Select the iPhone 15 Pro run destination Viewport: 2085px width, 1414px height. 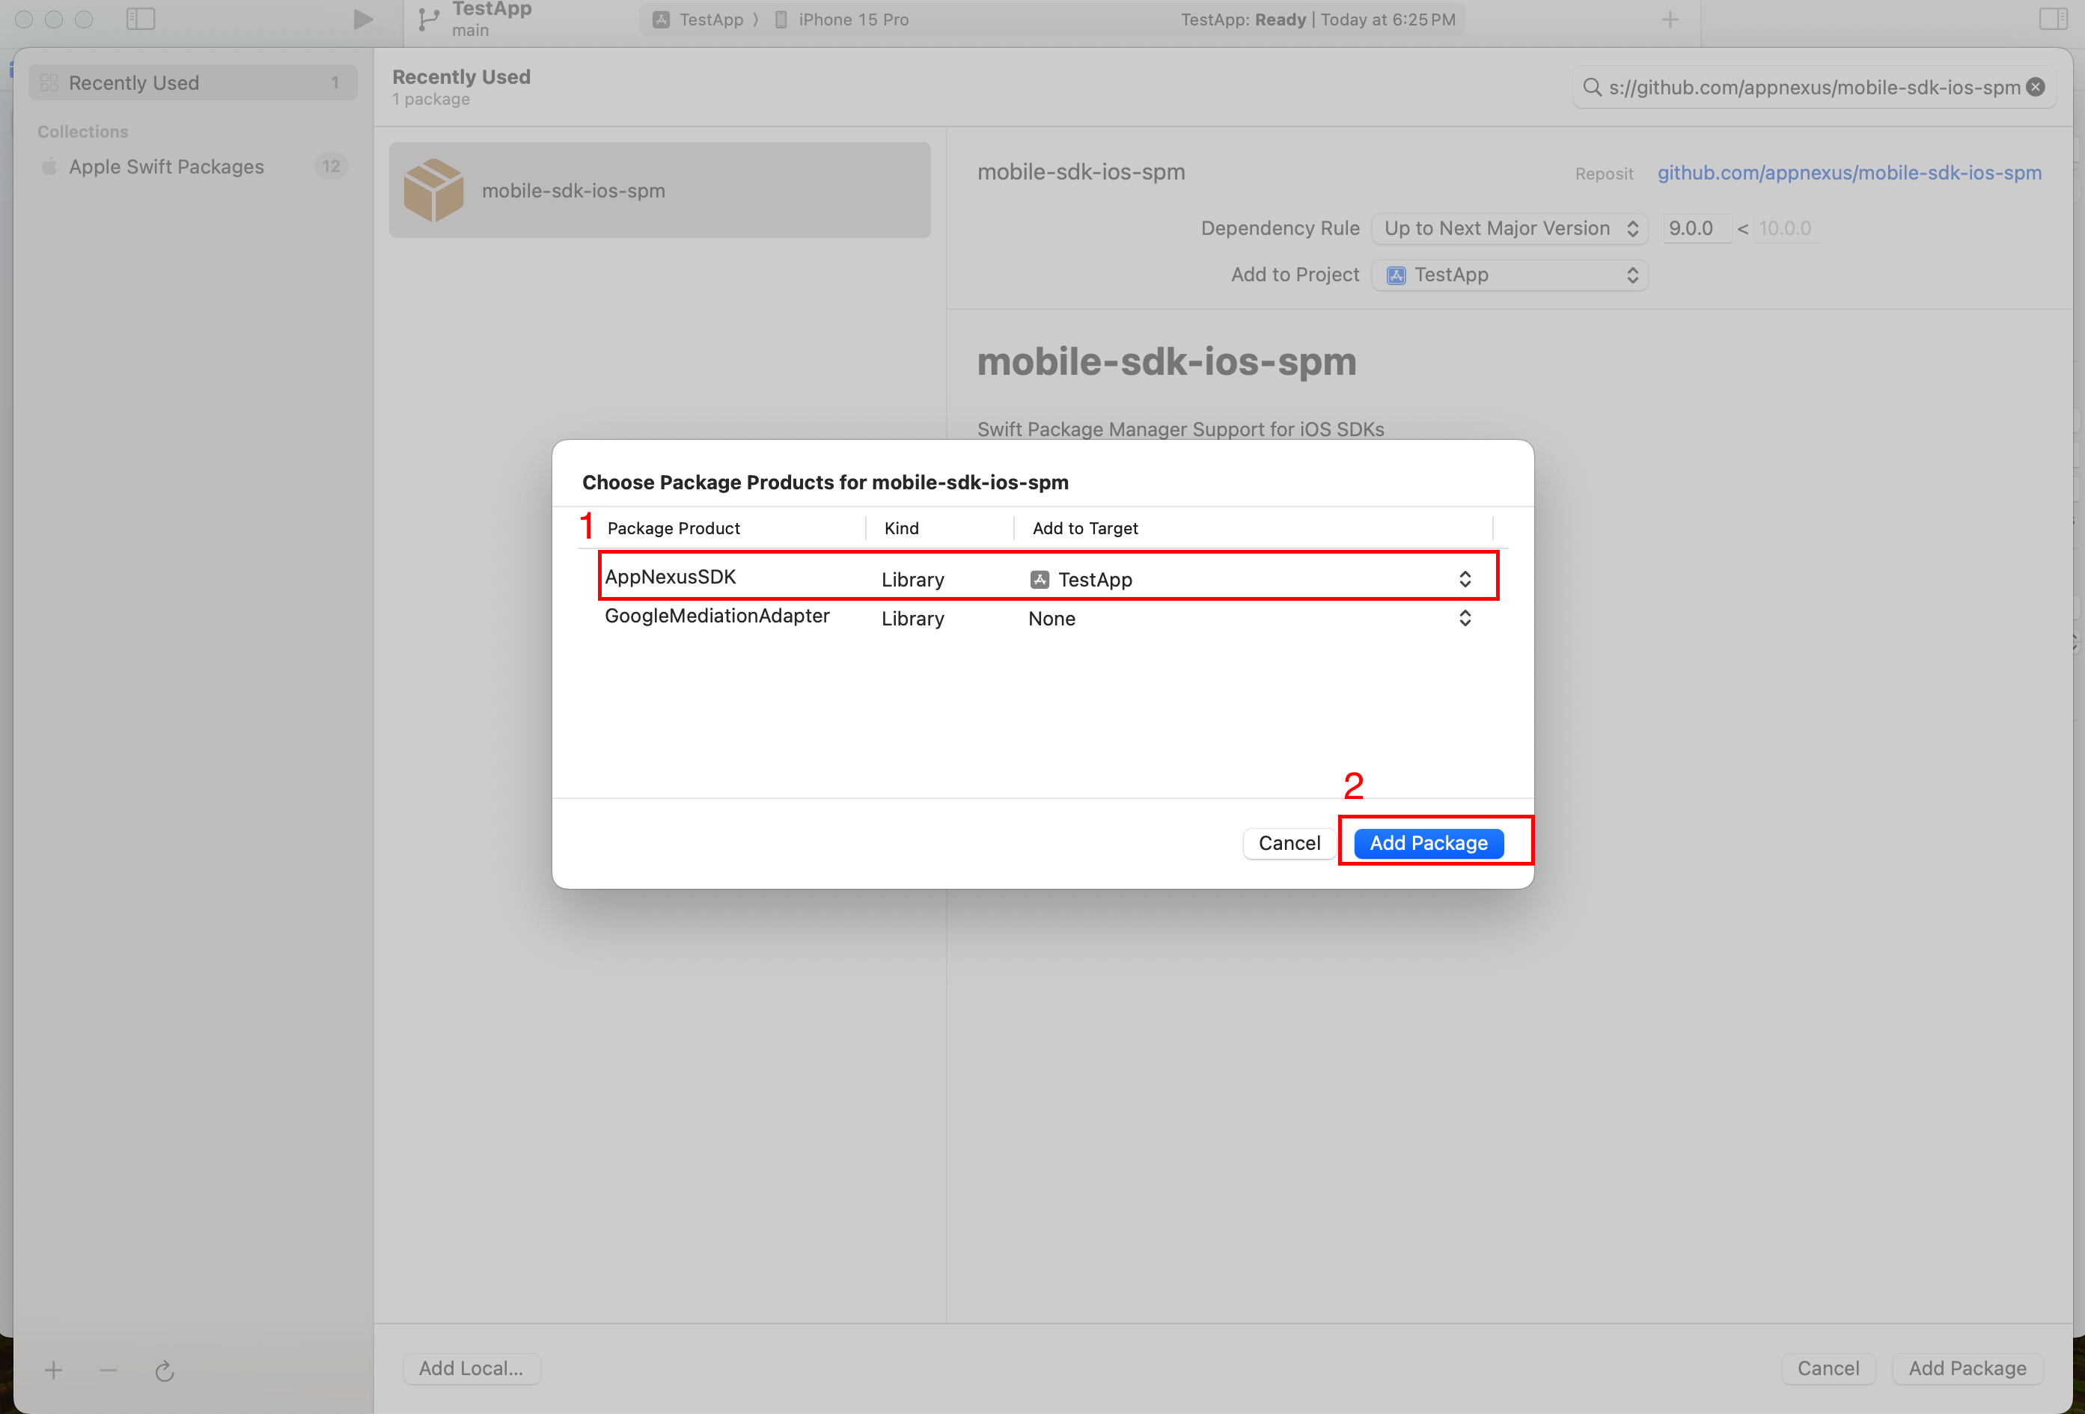click(x=841, y=19)
